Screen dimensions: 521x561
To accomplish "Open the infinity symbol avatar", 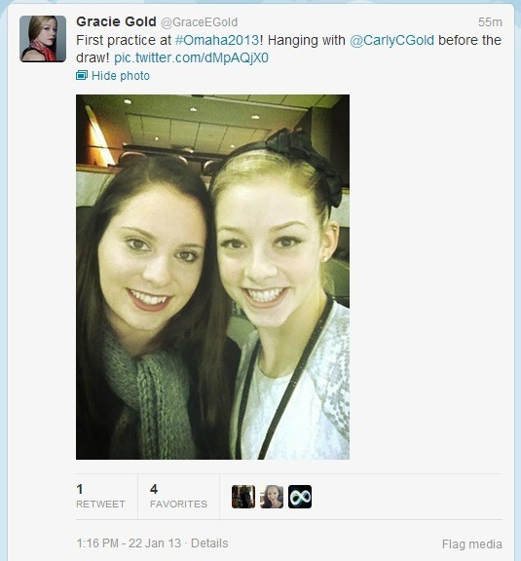I will (300, 497).
